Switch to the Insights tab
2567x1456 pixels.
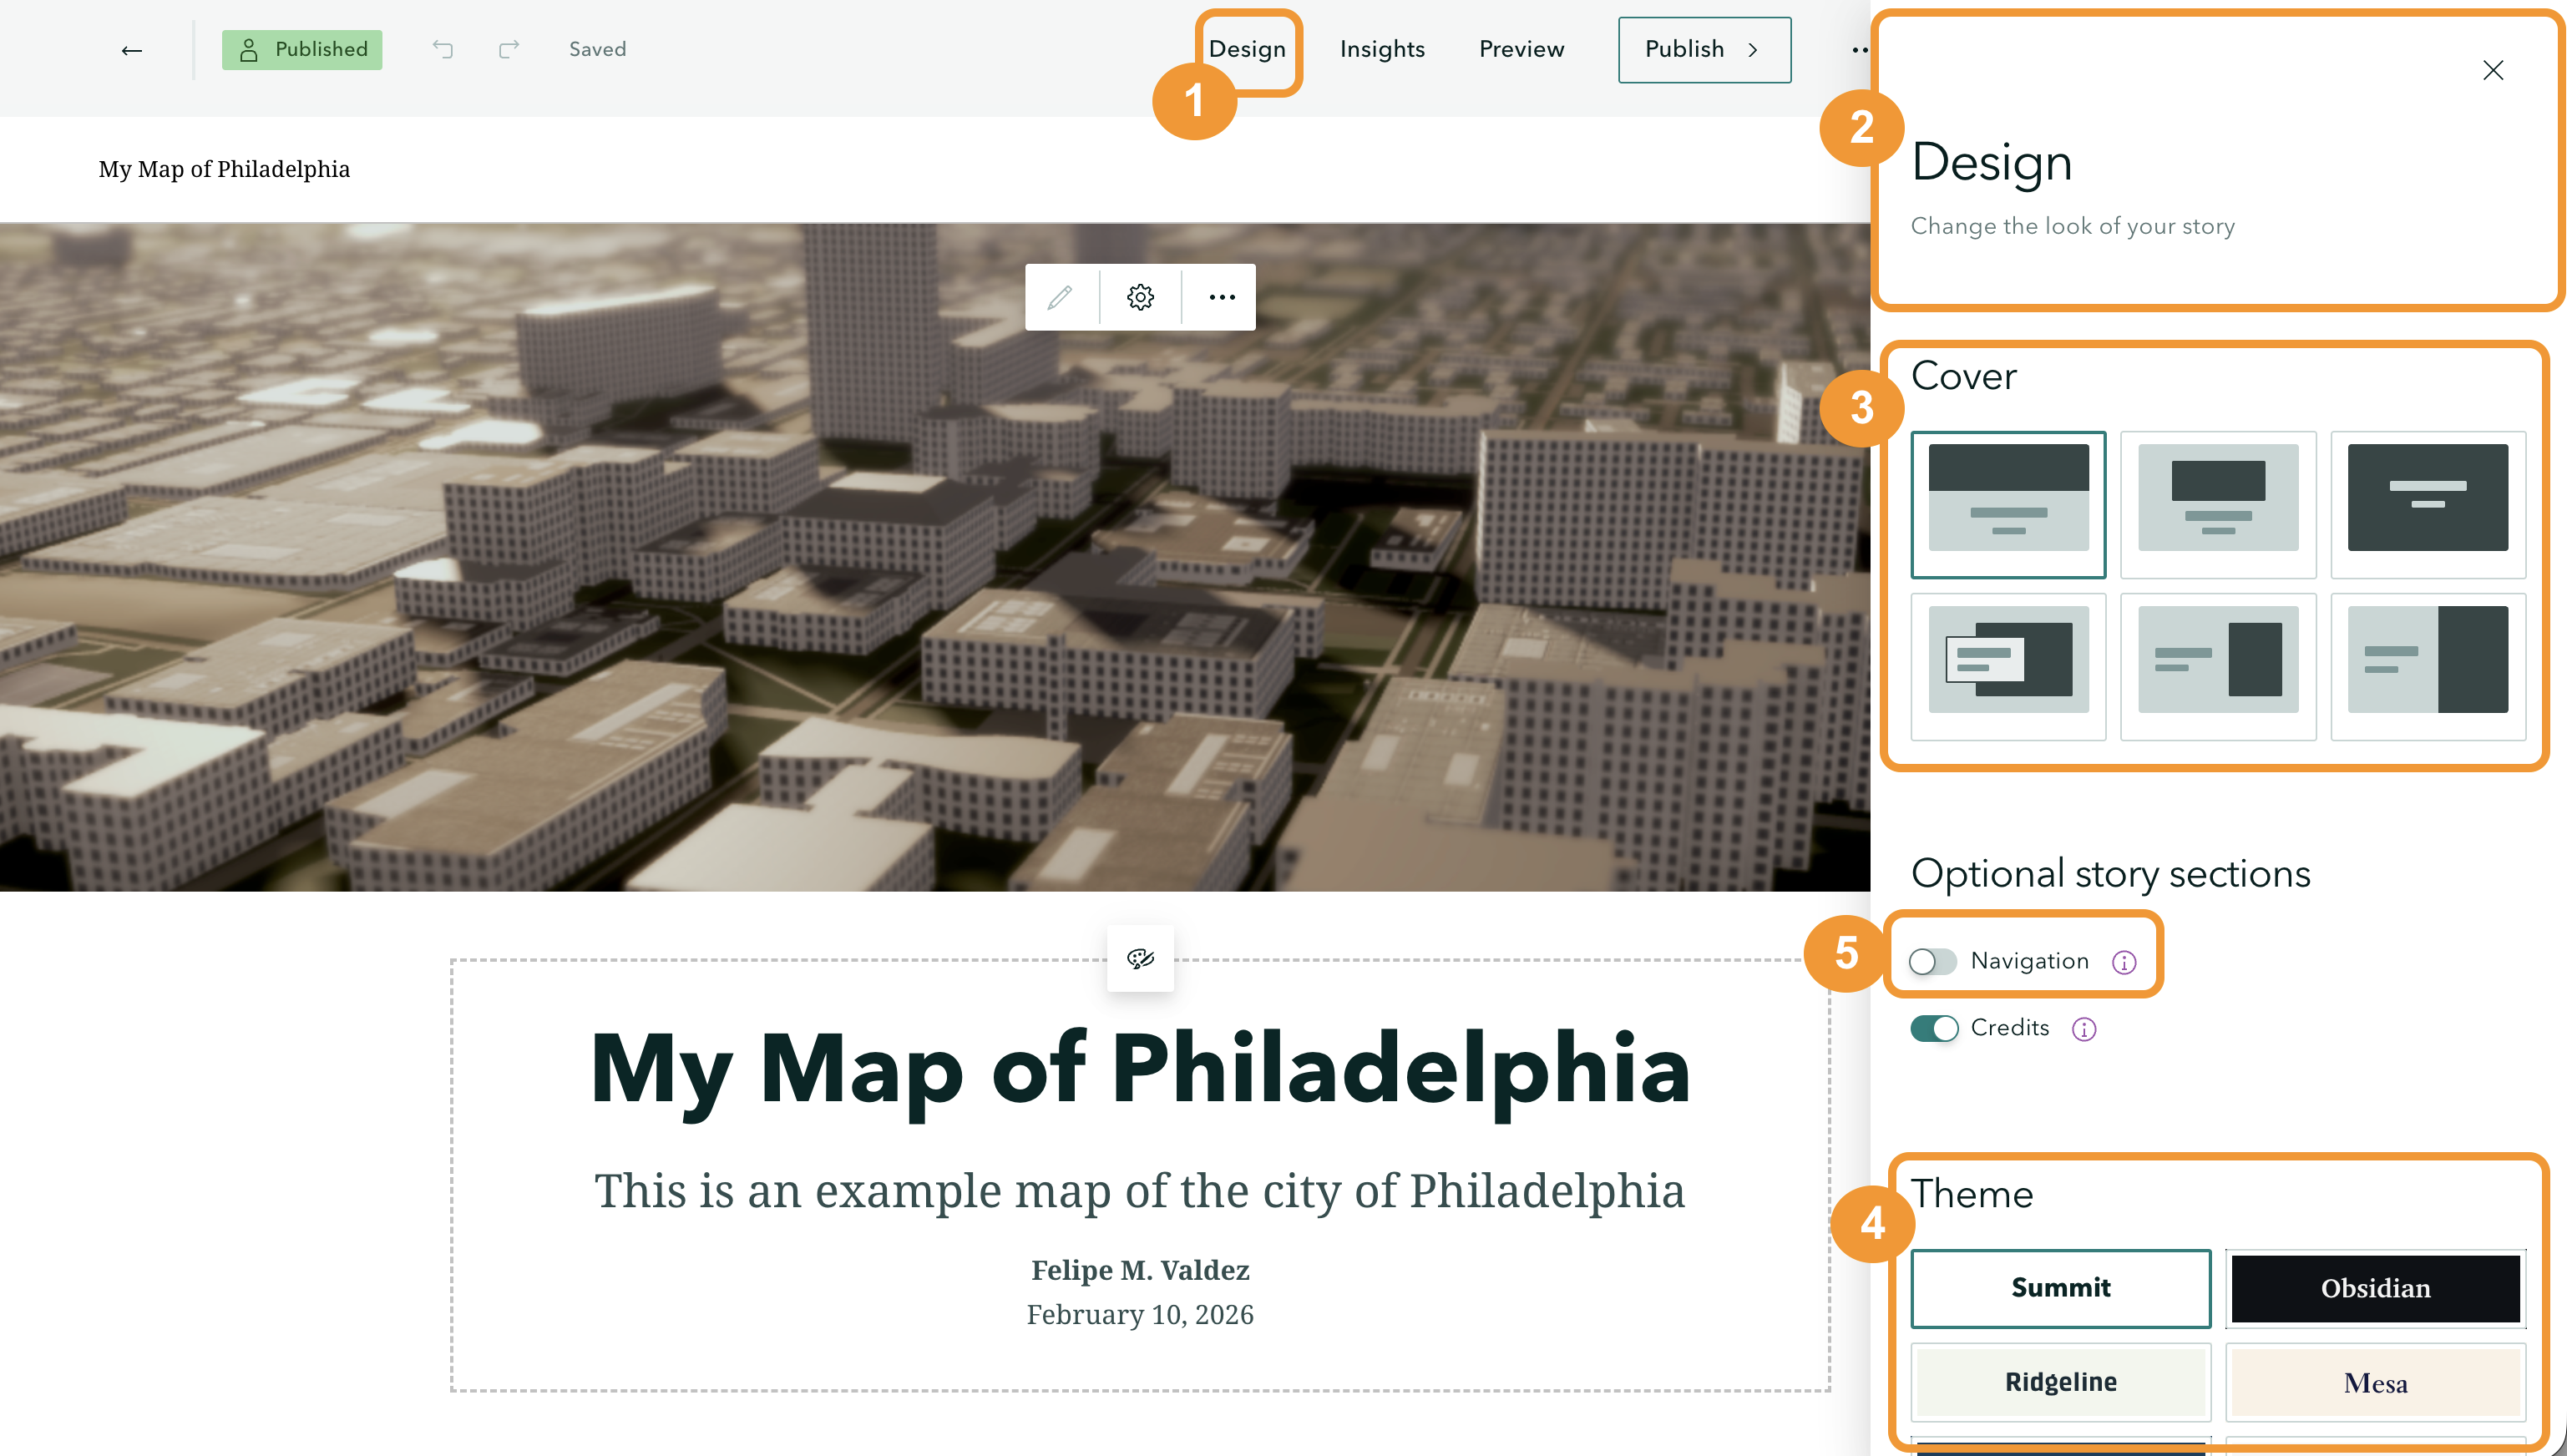point(1382,49)
